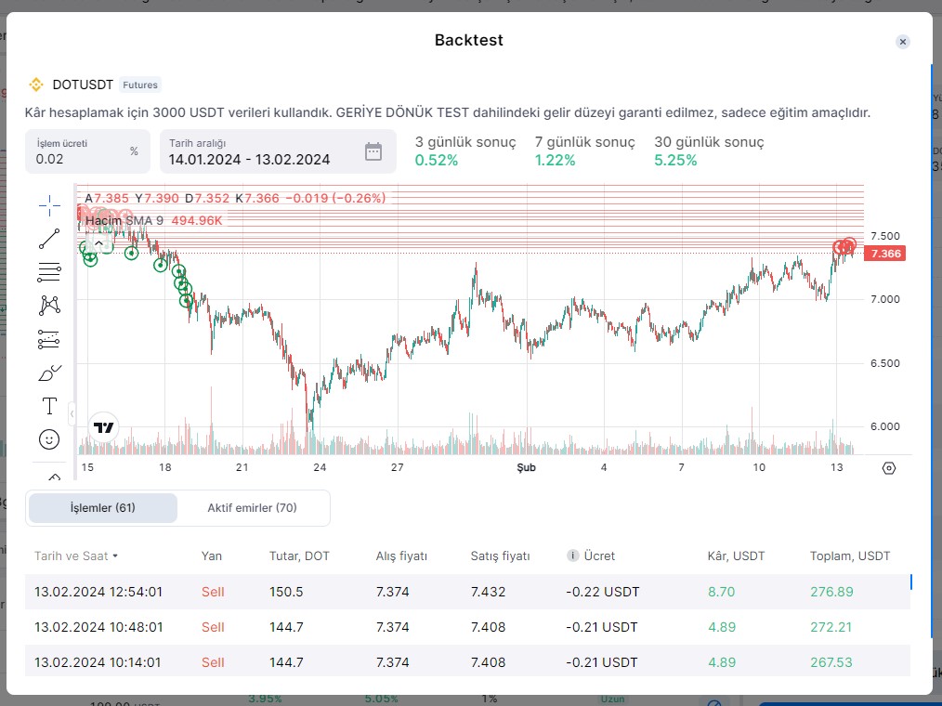This screenshot has height=706, width=942.
Task: Switch to Aktif emirler (70) tab
Action: [x=252, y=508]
